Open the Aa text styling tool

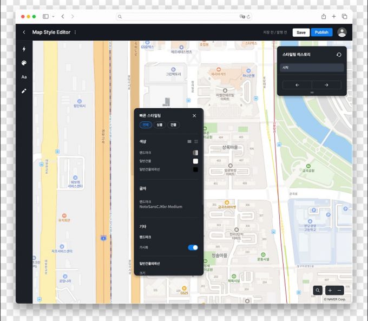[x=24, y=77]
